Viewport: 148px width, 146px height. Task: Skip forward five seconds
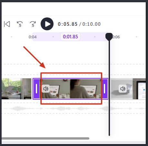33,24
